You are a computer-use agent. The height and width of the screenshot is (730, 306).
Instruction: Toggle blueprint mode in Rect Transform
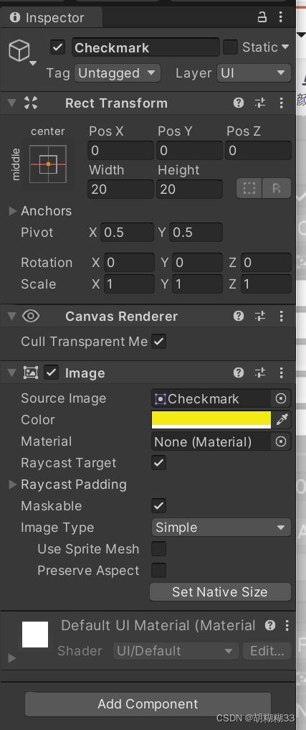pyautogui.click(x=249, y=188)
